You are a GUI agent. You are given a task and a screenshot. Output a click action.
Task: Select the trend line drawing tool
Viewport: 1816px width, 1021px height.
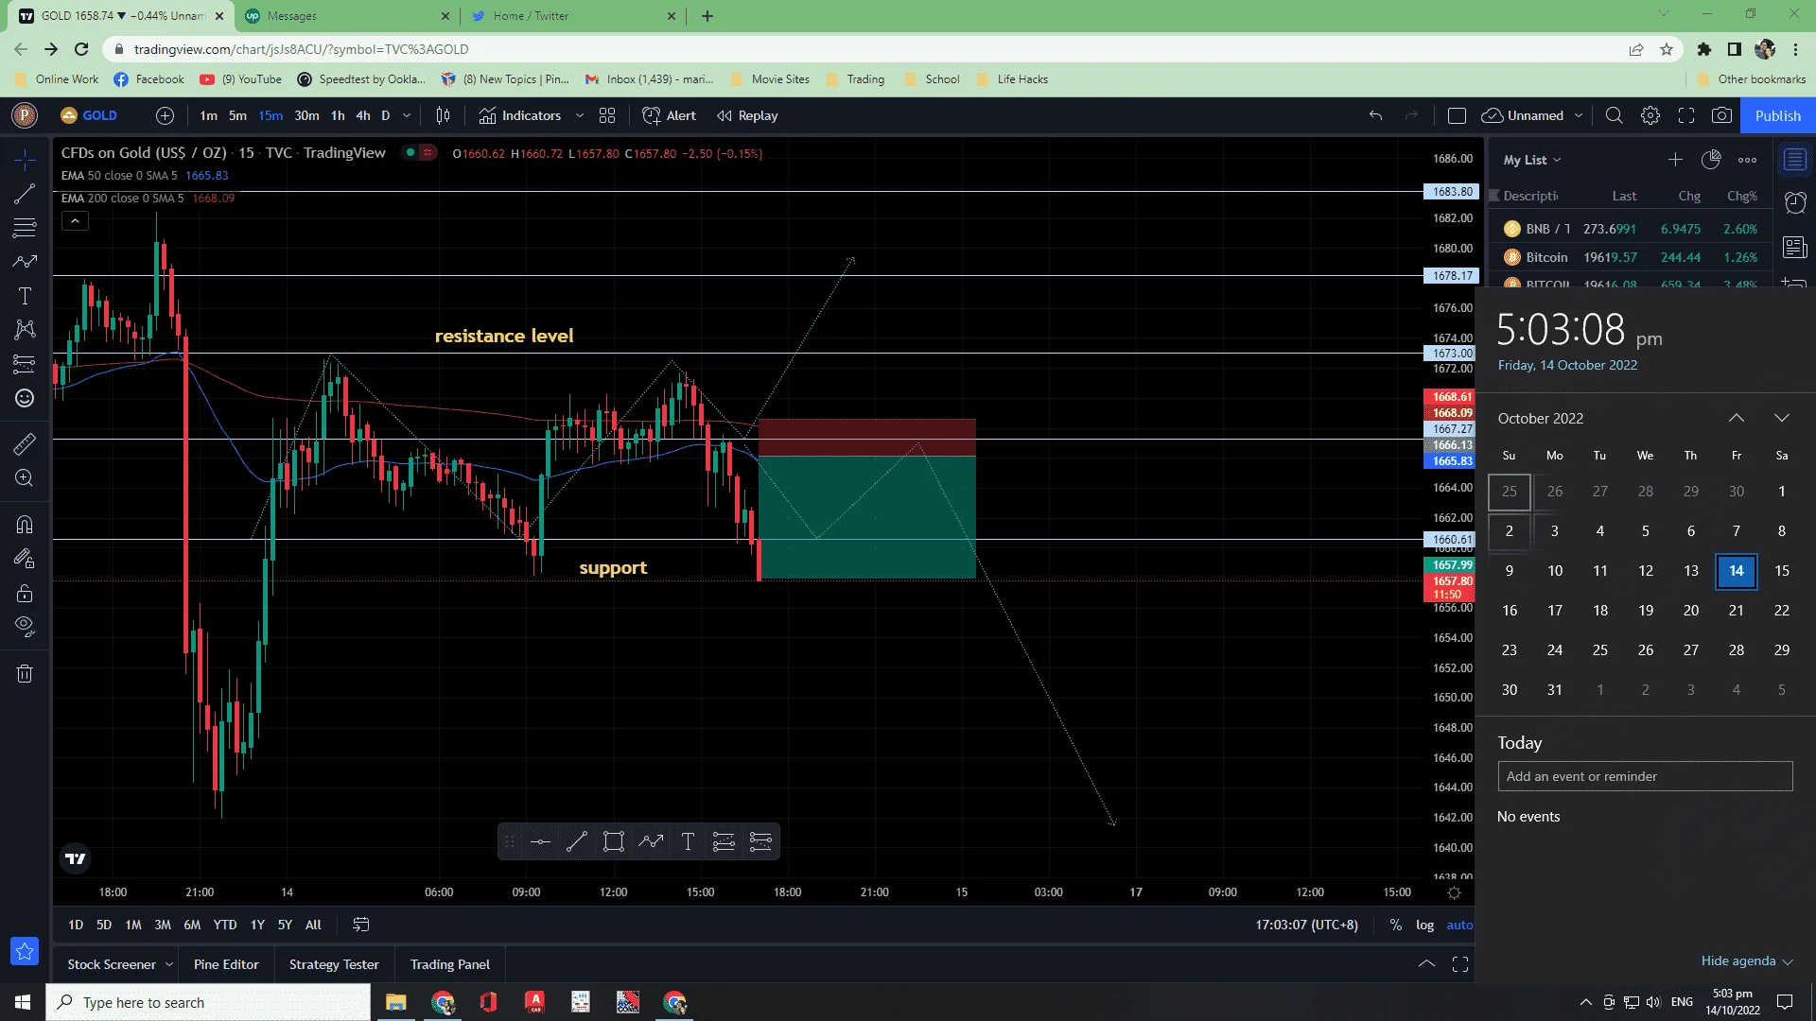25,194
